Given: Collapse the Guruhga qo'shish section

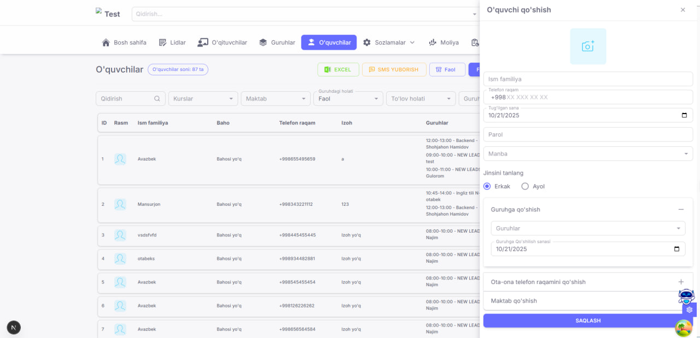Looking at the screenshot, I should (x=681, y=210).
